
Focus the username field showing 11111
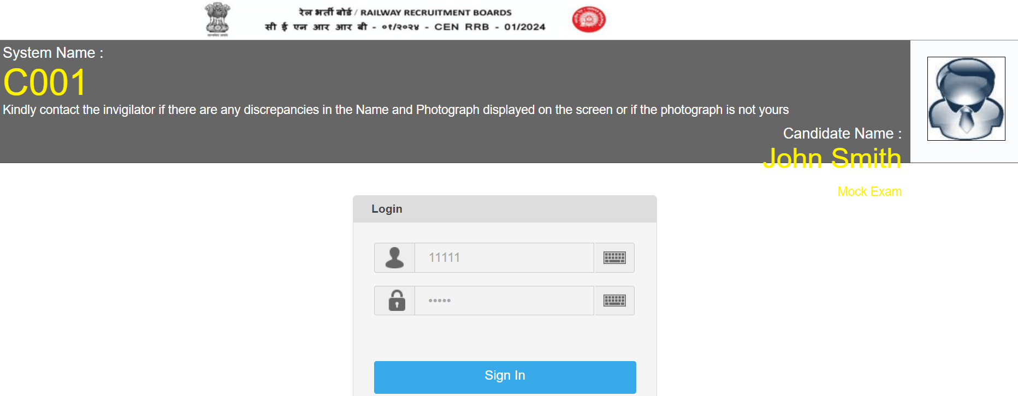504,257
